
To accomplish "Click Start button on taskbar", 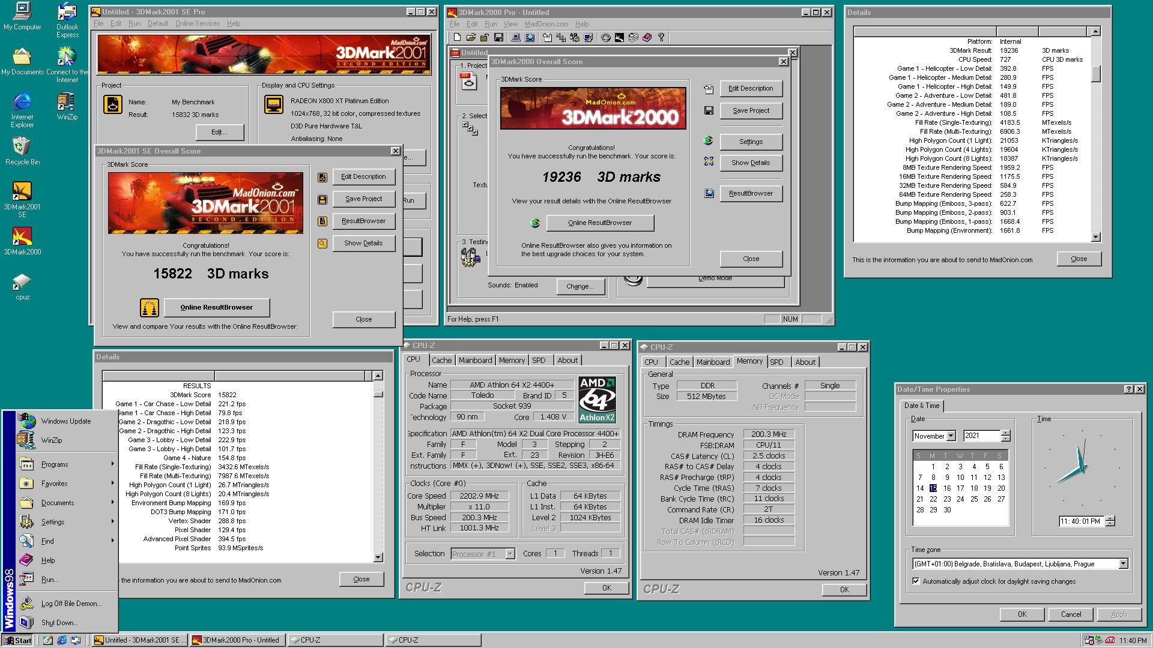I will 17,640.
